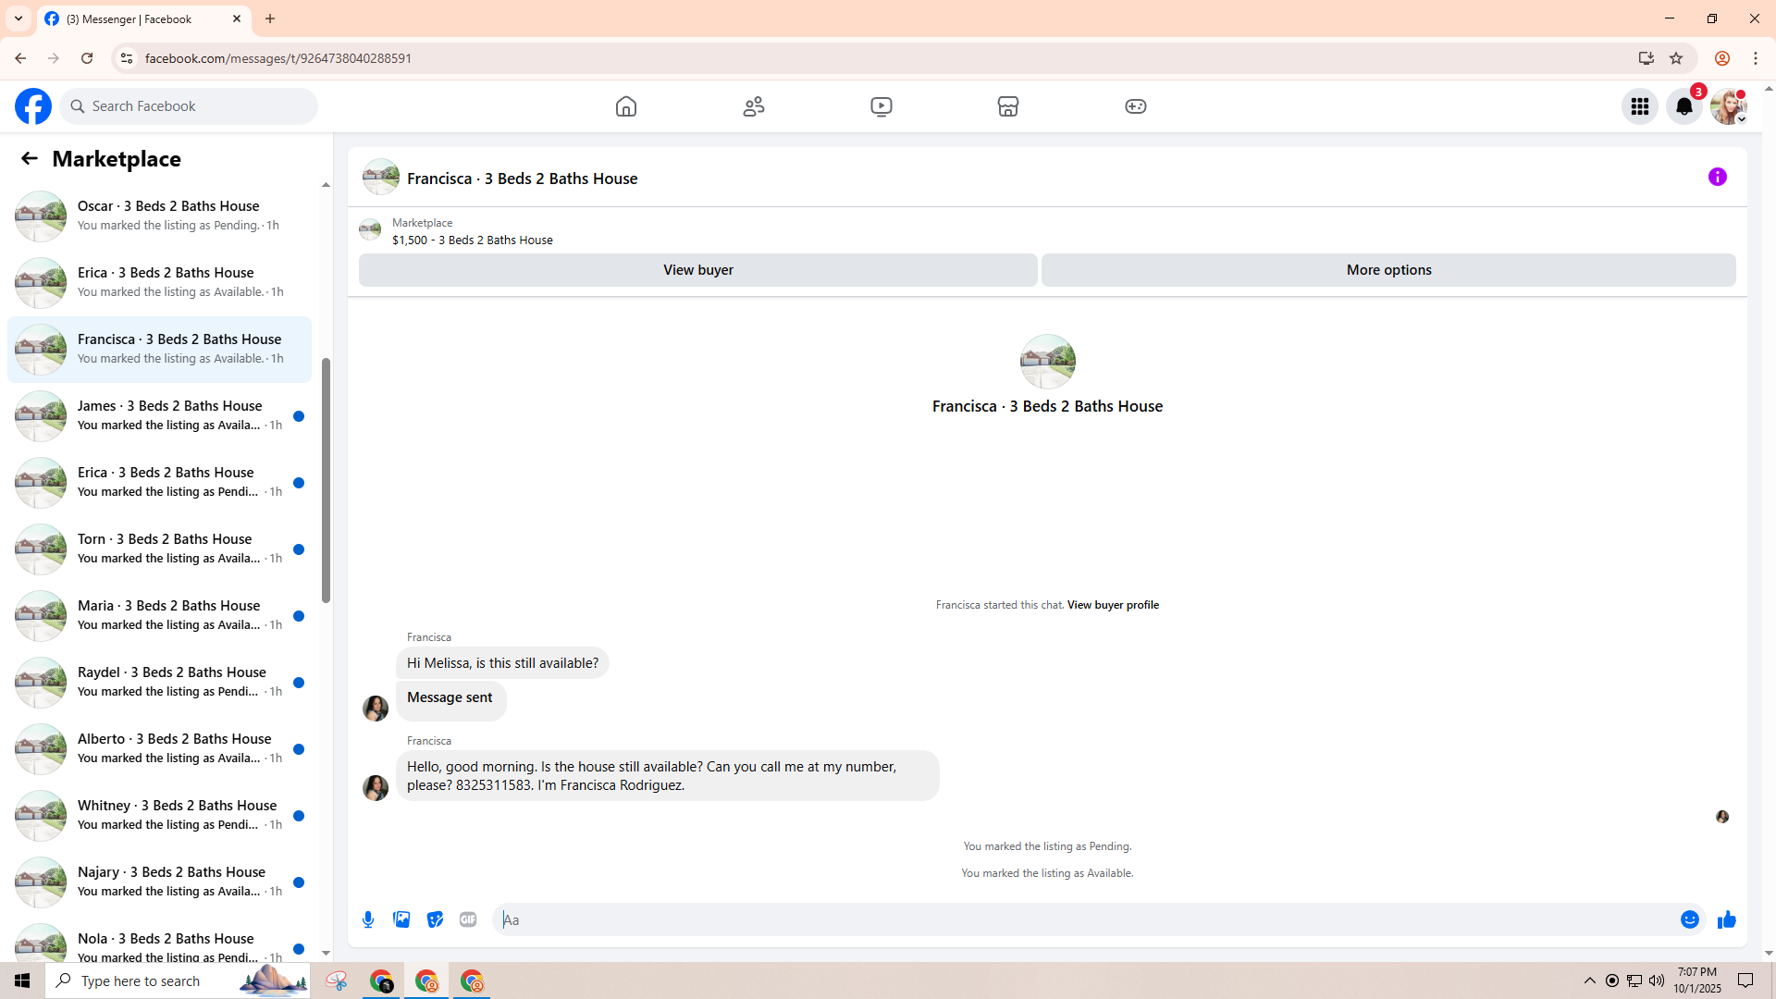Viewport: 1776px width, 999px height.
Task: Open the Gaming controller icon
Action: (x=1136, y=106)
